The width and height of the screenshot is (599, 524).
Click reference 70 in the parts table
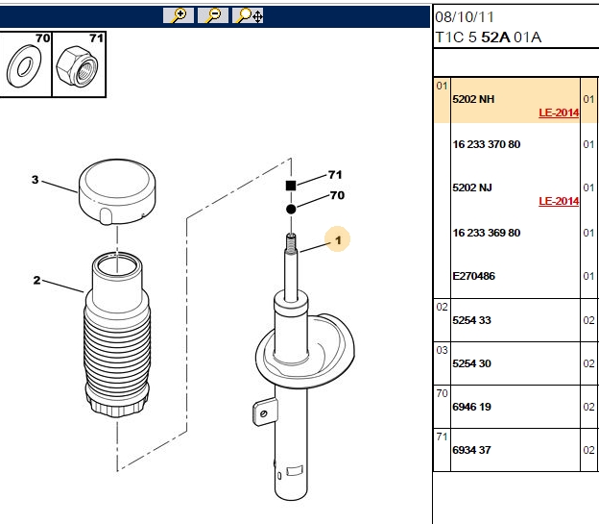(442, 393)
